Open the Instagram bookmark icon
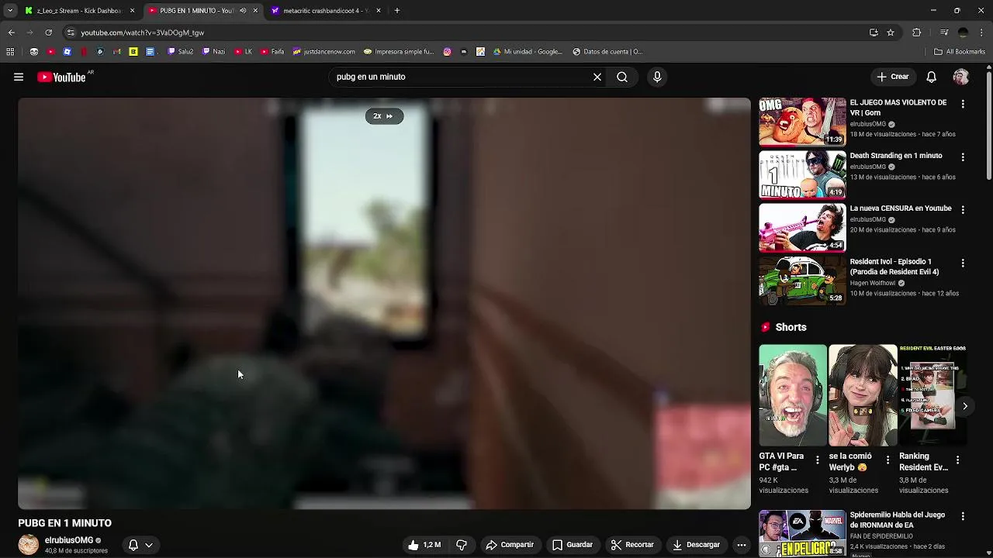The image size is (993, 558). click(x=448, y=52)
